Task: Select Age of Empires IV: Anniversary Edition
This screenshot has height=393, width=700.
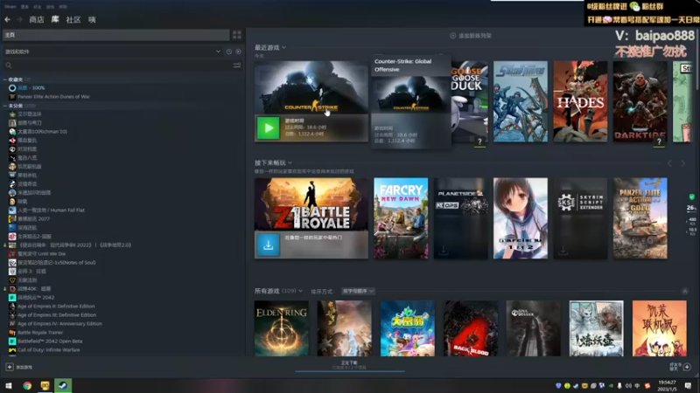Action: pyautogui.click(x=59, y=323)
